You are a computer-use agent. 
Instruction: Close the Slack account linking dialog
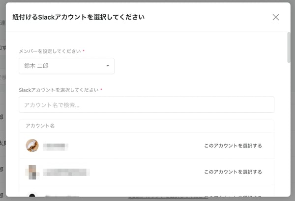[275, 17]
